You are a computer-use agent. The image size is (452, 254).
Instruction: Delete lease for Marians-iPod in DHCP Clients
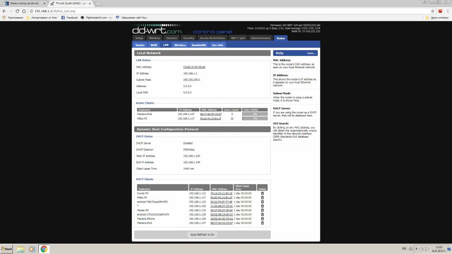(x=262, y=223)
